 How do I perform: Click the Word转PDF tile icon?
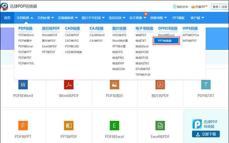69,85
